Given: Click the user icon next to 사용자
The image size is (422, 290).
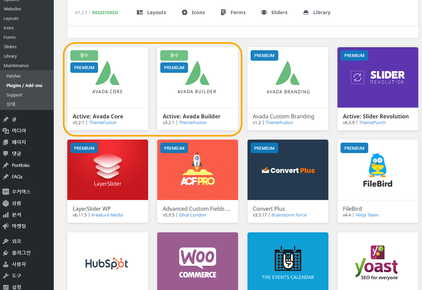Looking at the screenshot, I should (x=6, y=264).
